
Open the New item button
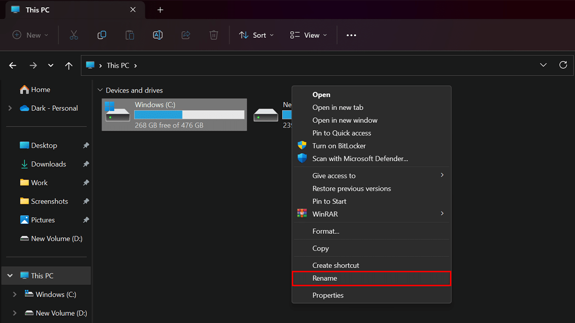(30, 35)
